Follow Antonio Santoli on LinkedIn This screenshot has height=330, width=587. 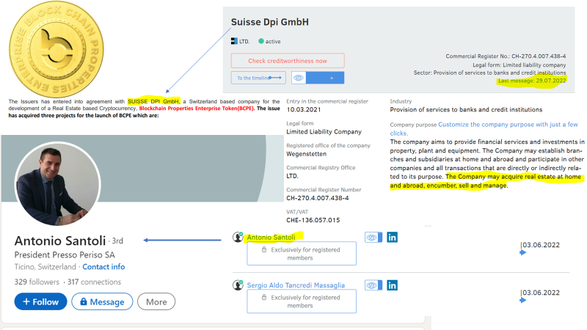pyautogui.click(x=40, y=301)
